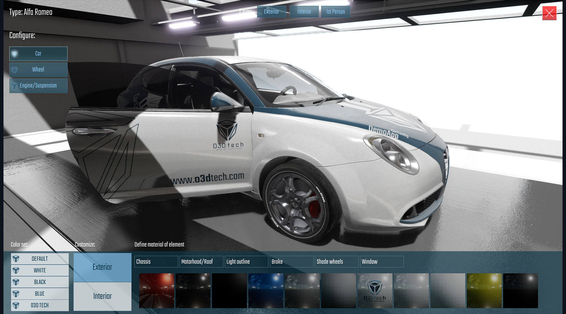
Task: Switch camera to Exterior view
Action: pyautogui.click(x=271, y=12)
